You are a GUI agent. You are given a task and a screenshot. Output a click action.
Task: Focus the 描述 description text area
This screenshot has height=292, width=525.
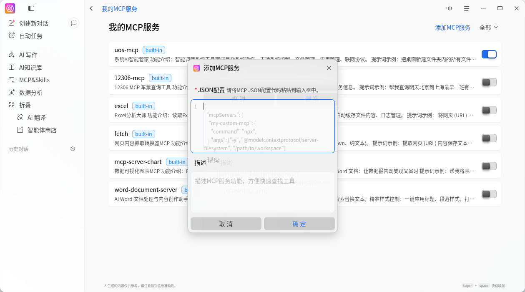(263, 192)
